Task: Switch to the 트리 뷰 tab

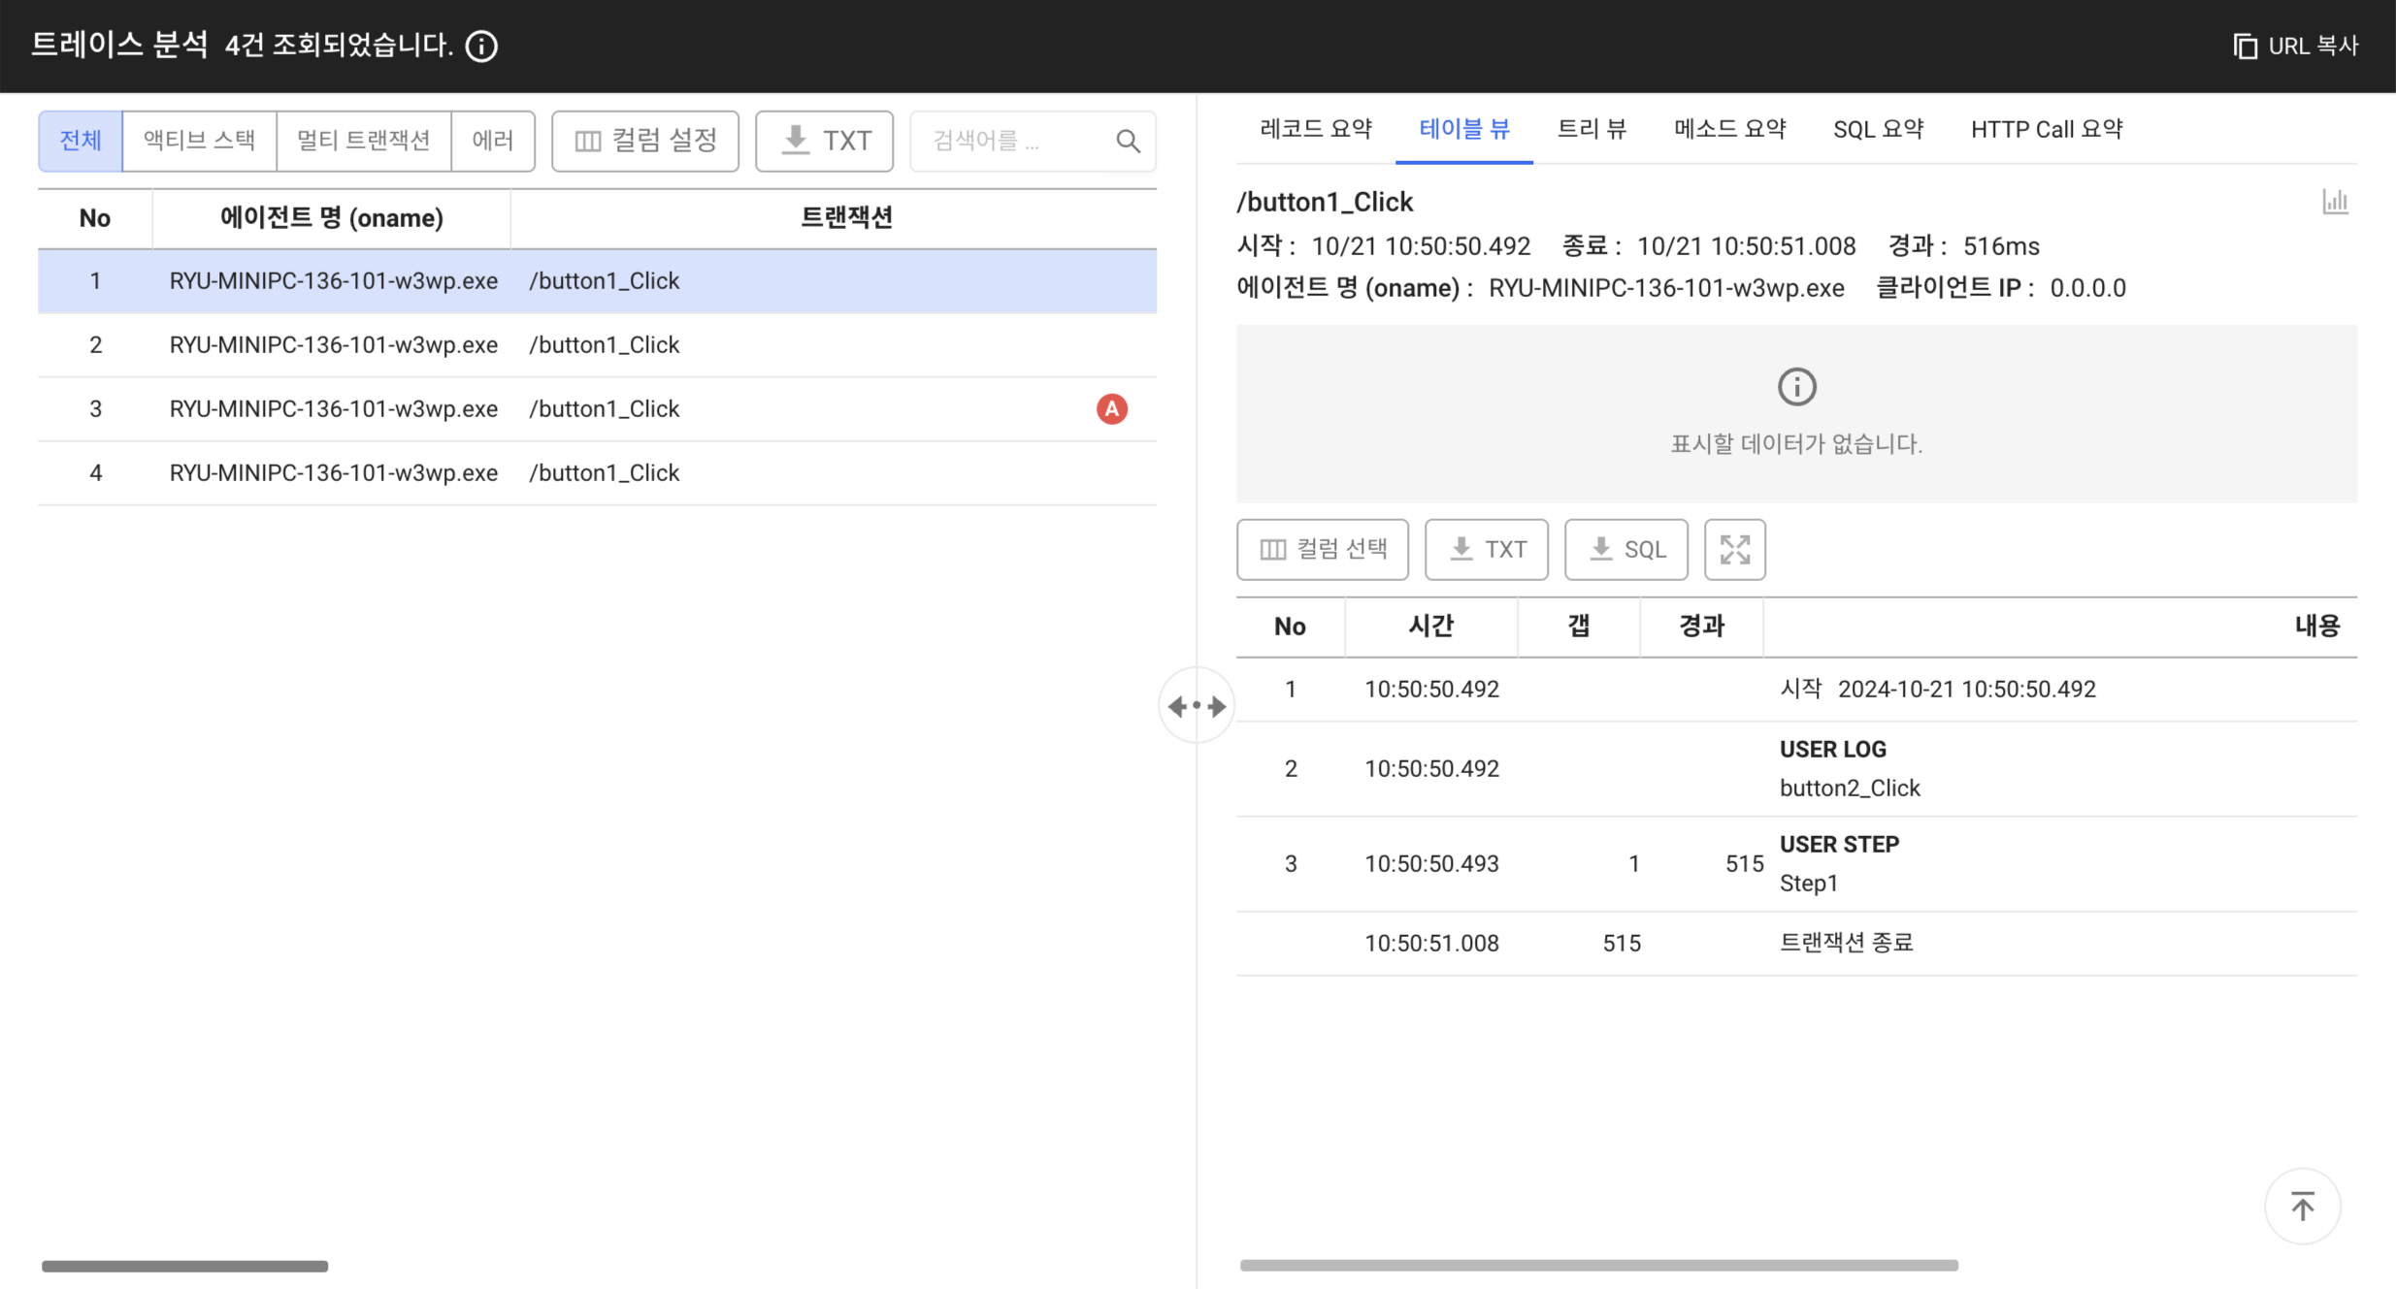Action: pos(1592,129)
